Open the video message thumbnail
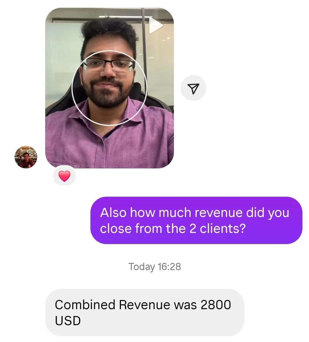Screen dimensions: 309x342 tap(110, 88)
